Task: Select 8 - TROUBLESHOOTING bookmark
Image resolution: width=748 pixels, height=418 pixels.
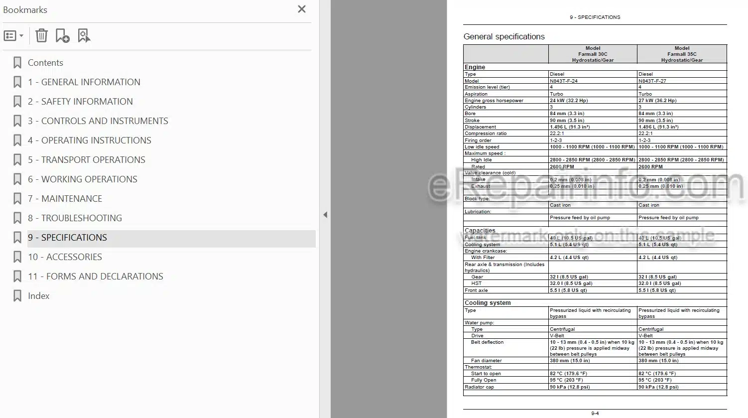Action: point(75,218)
